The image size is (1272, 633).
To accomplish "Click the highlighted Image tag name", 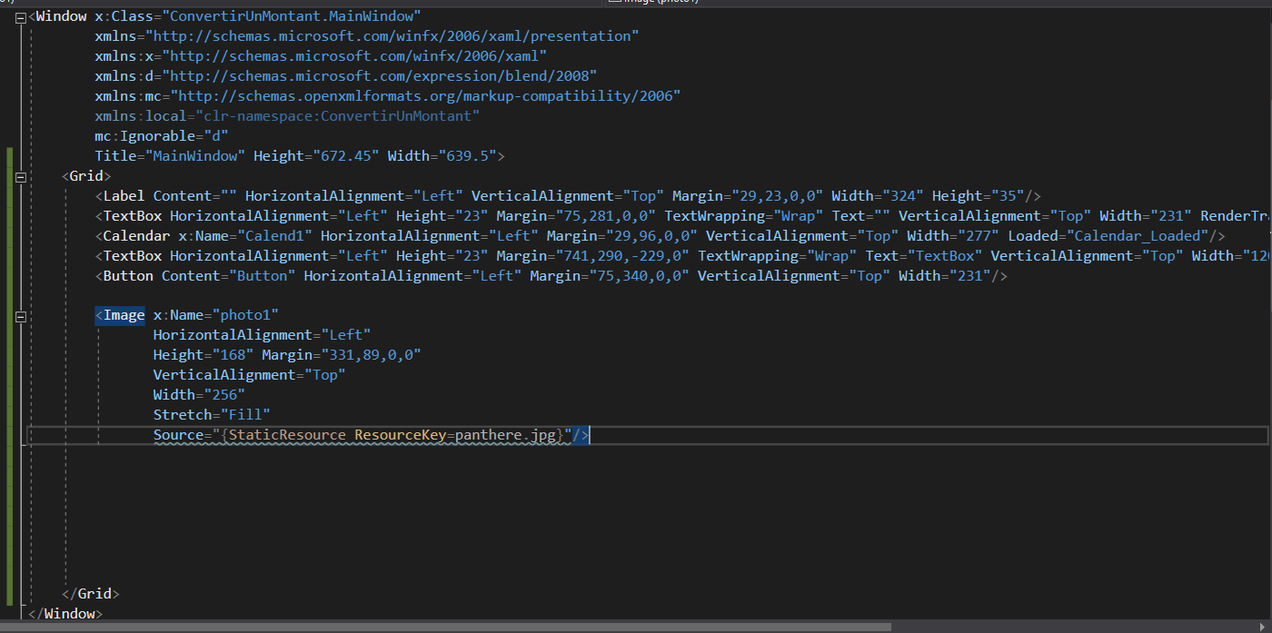I will click(x=124, y=316).
